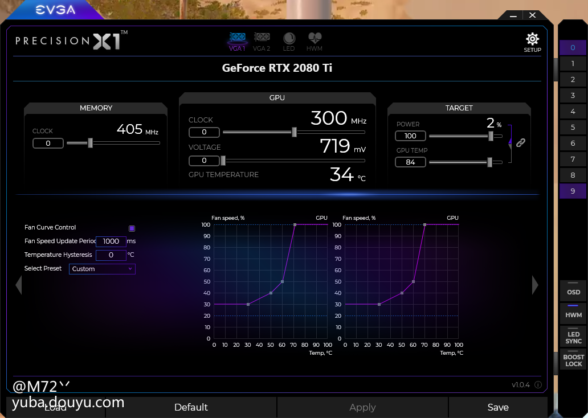
Task: Click the v1.0.4 version text
Action: pyautogui.click(x=521, y=385)
